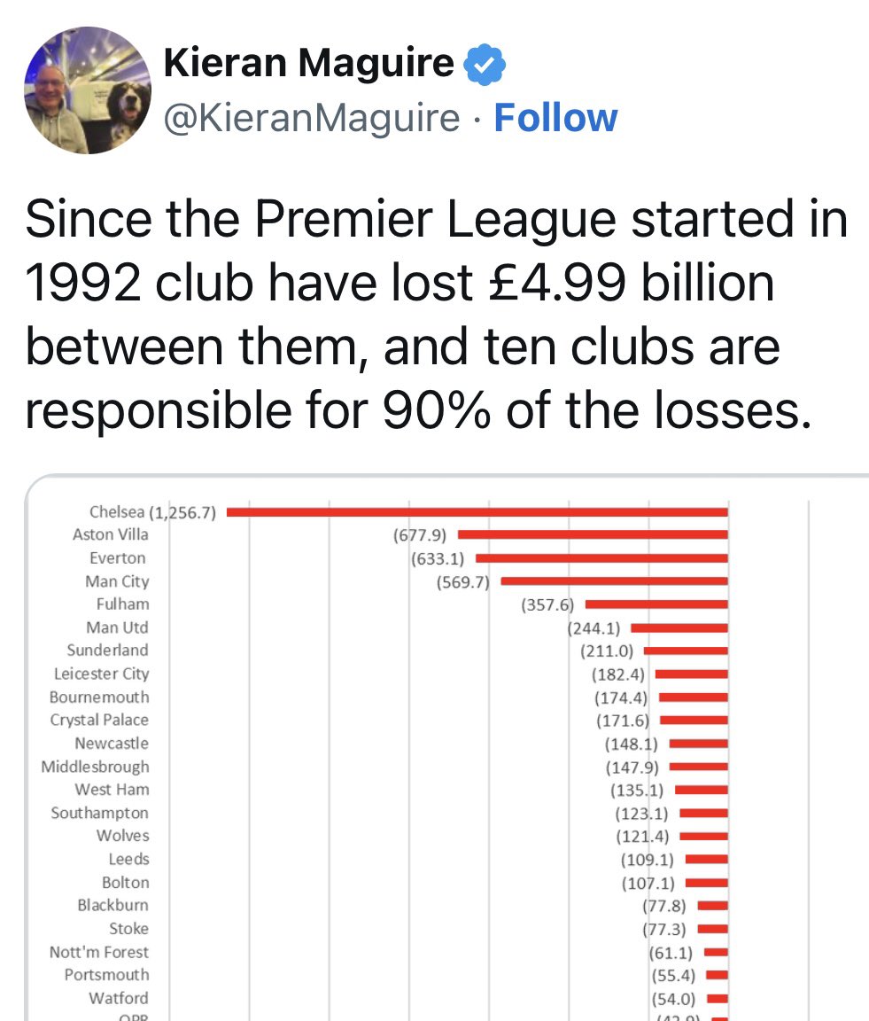Click Fulham's red loss bar
The image size is (869, 1021).
pyautogui.click(x=656, y=604)
